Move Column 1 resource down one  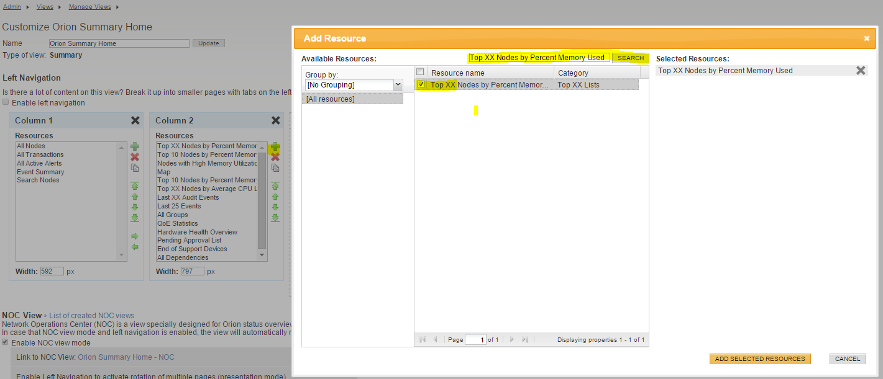click(x=135, y=207)
